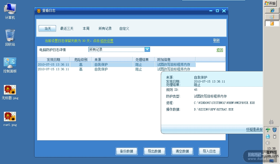
Task: Open the paint palette taskbar icon
Action: (272, 17)
